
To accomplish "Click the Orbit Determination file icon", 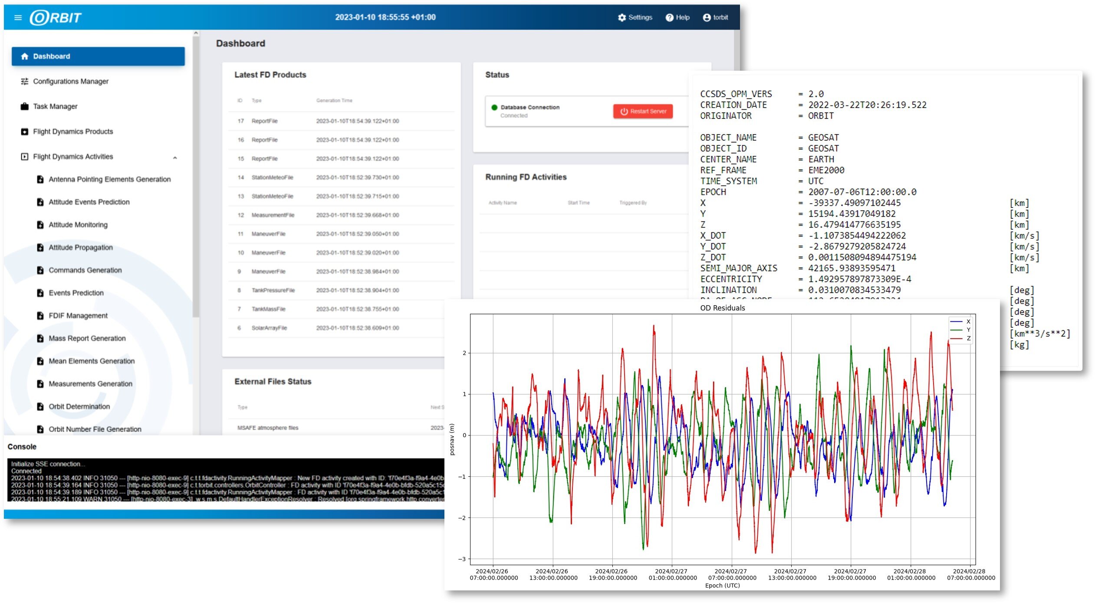I will point(40,406).
